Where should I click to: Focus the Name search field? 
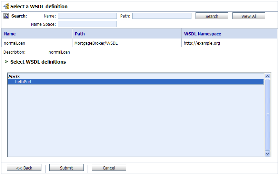87,16
